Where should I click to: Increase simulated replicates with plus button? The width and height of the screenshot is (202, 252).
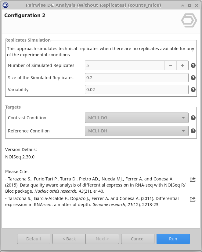[x=182, y=65]
